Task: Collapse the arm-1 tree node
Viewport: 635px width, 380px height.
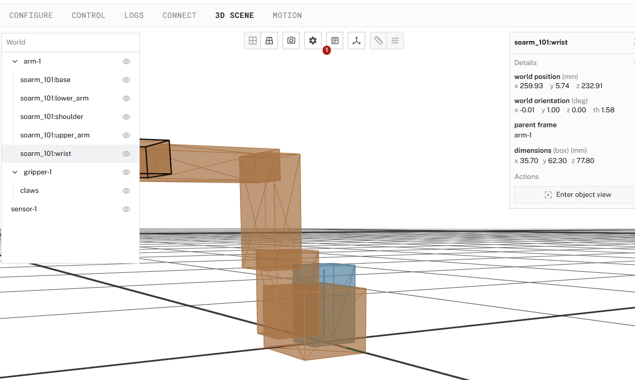Action: point(14,62)
